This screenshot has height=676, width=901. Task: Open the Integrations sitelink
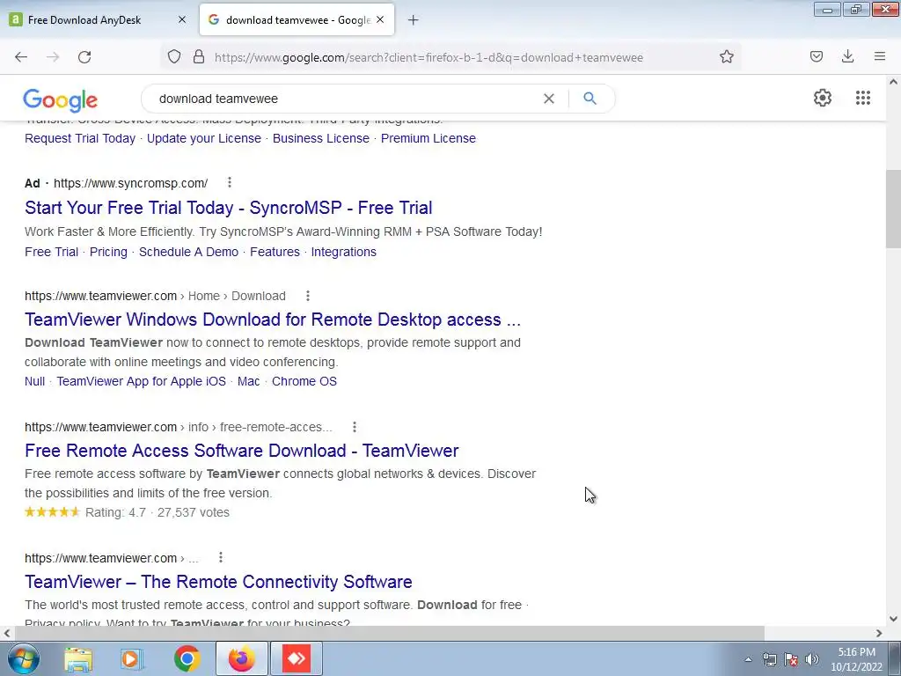pos(344,252)
